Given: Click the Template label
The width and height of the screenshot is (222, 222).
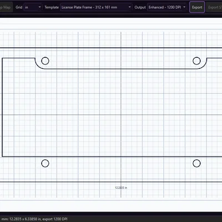Looking at the screenshot, I should pos(52,7).
